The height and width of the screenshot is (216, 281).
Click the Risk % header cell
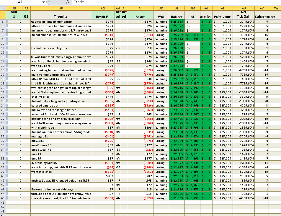pos(14,15)
